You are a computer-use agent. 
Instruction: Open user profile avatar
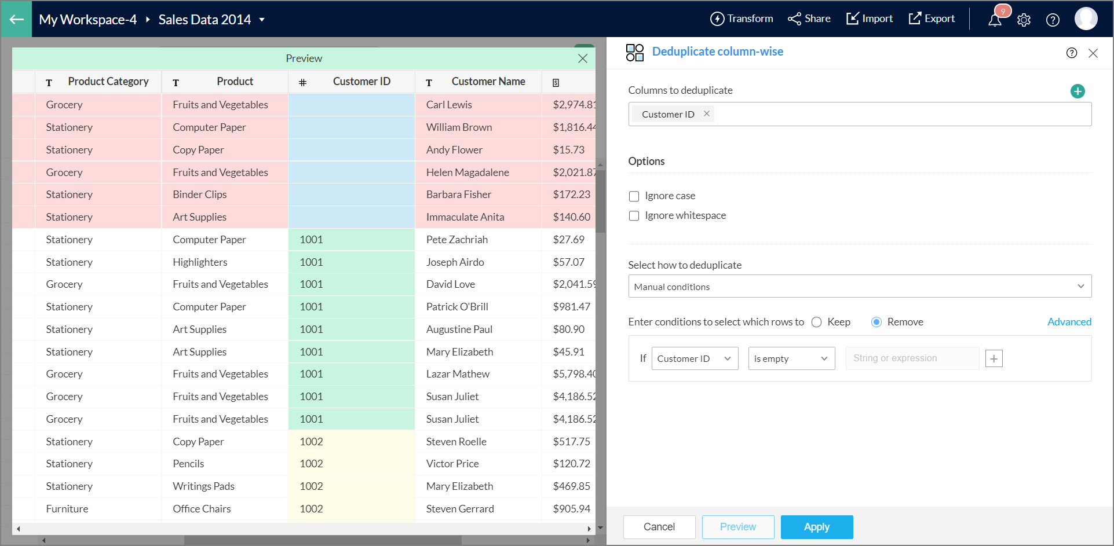click(1086, 19)
